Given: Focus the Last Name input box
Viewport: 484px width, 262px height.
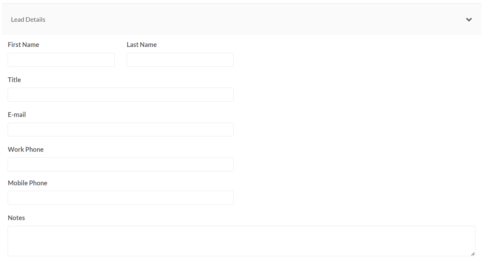Looking at the screenshot, I should coord(180,60).
